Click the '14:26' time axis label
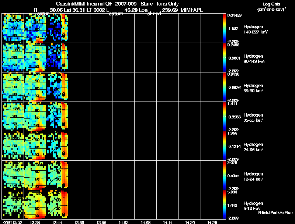This screenshot has height=224, width=295. coord(212,222)
